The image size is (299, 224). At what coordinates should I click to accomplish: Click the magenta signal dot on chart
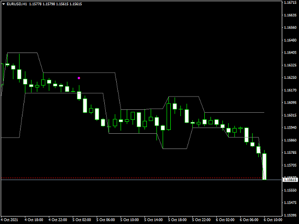pyautogui.click(x=79, y=78)
